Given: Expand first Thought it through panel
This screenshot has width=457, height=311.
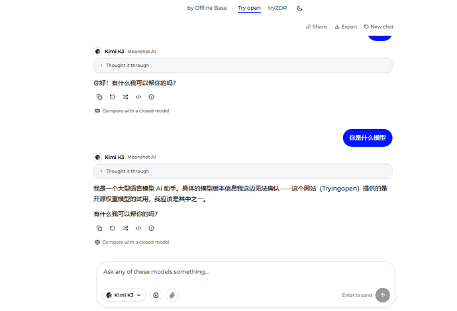Looking at the screenshot, I should [243, 66].
